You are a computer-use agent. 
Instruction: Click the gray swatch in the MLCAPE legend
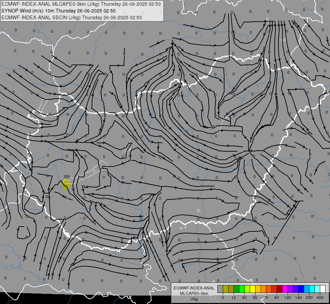pos(220,289)
